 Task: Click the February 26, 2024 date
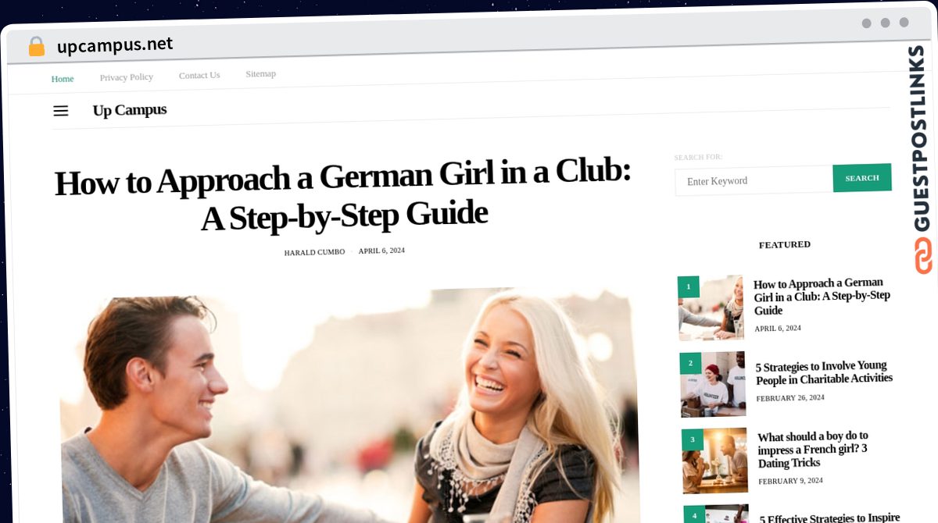790,398
